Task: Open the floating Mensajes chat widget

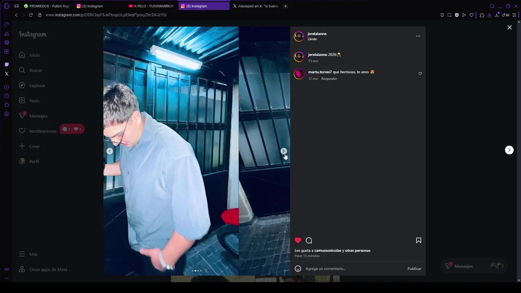Action: (474, 266)
